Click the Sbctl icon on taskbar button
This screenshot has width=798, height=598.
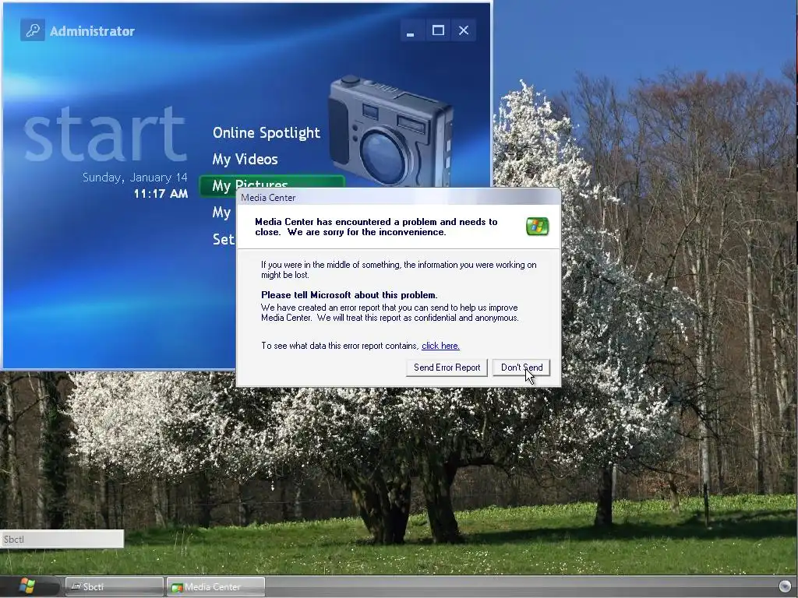click(76, 587)
